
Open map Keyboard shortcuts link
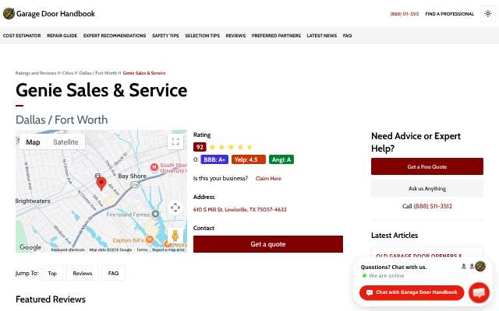tap(68, 250)
